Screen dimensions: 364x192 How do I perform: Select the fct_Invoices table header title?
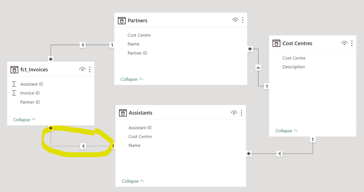[x=34, y=70]
